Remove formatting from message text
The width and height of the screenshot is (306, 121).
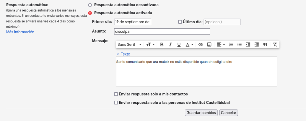[275, 45]
